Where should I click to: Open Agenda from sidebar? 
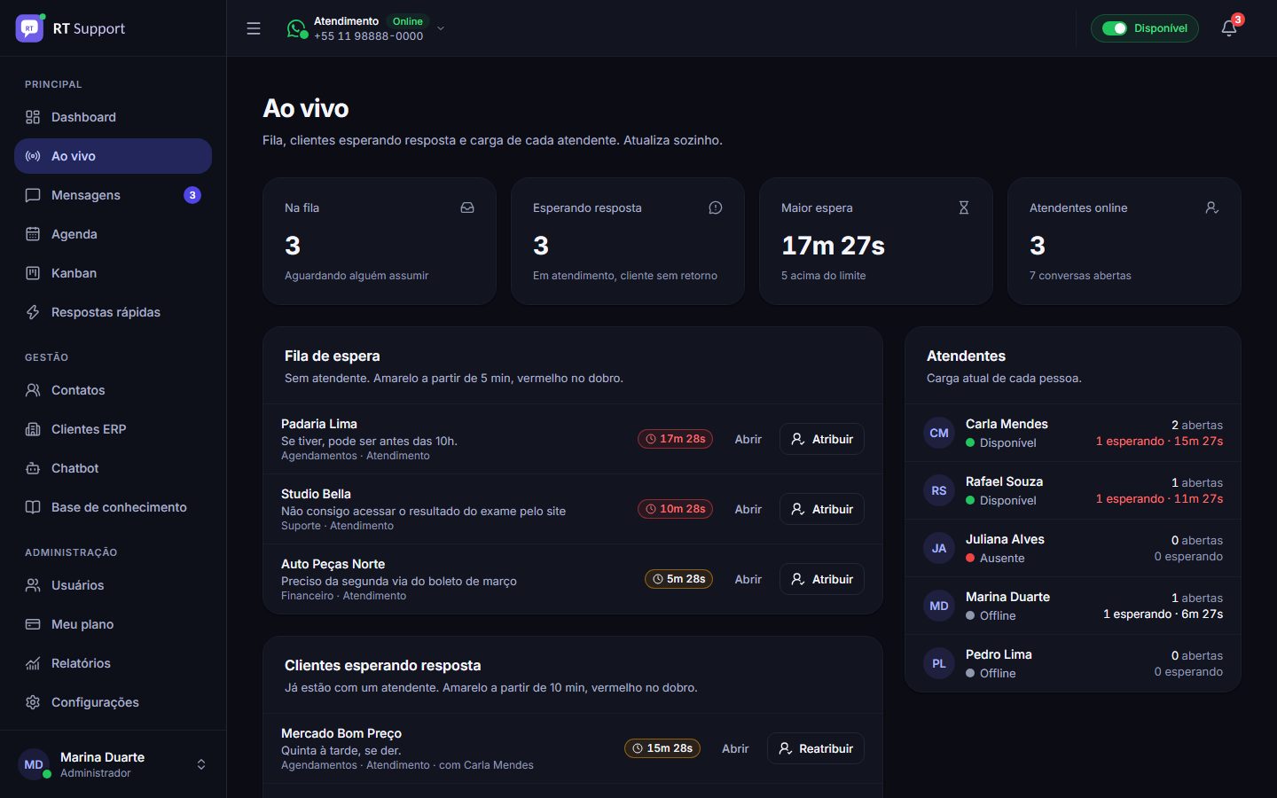[114, 234]
